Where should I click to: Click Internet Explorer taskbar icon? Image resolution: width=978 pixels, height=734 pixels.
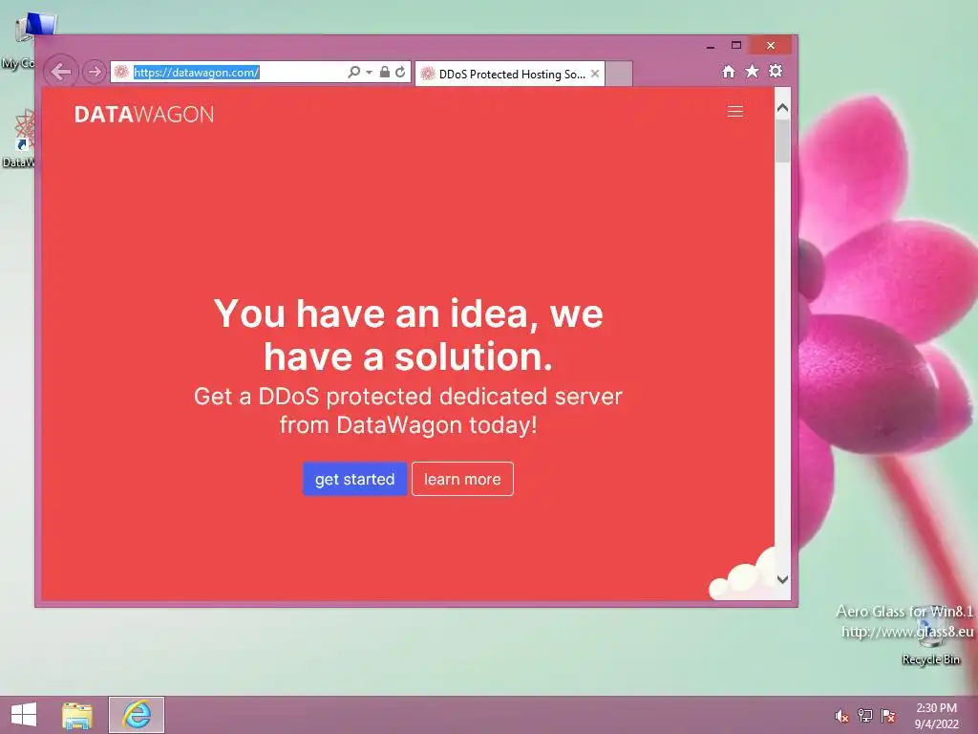click(x=137, y=715)
